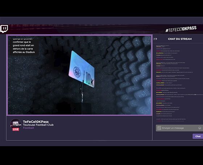Select the 'CHAT DU STREAM' header
203x165 pixels.
click(x=180, y=39)
